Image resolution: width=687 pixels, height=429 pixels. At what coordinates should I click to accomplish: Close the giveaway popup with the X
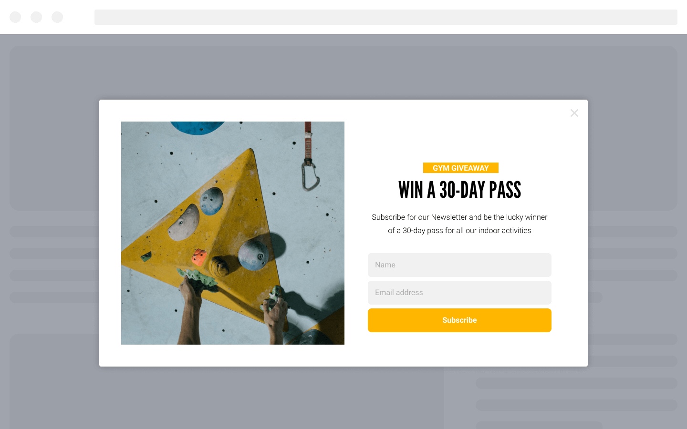[x=574, y=113]
